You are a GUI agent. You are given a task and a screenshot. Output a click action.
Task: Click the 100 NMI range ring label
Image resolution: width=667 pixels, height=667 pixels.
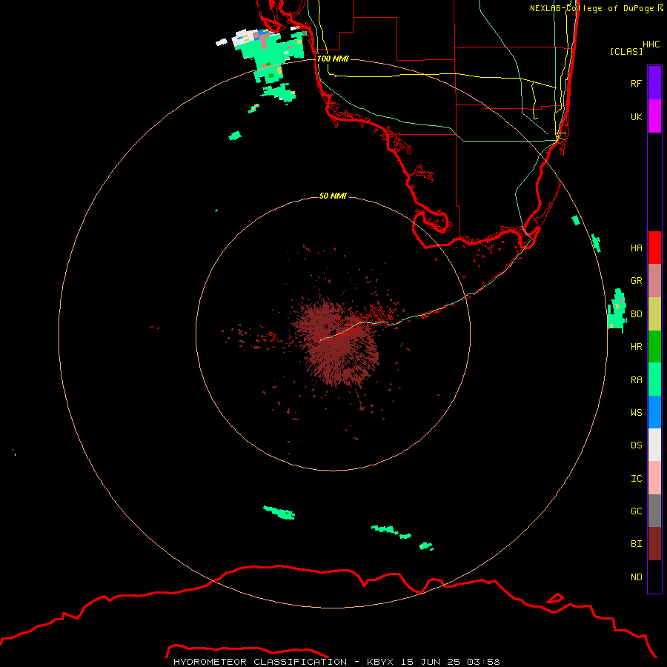point(333,59)
